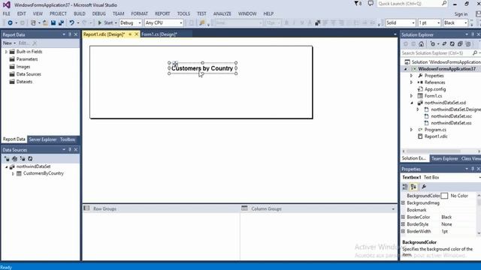The width and height of the screenshot is (481, 270).
Task: Expand the BorderColor property
Action: tap(403, 217)
